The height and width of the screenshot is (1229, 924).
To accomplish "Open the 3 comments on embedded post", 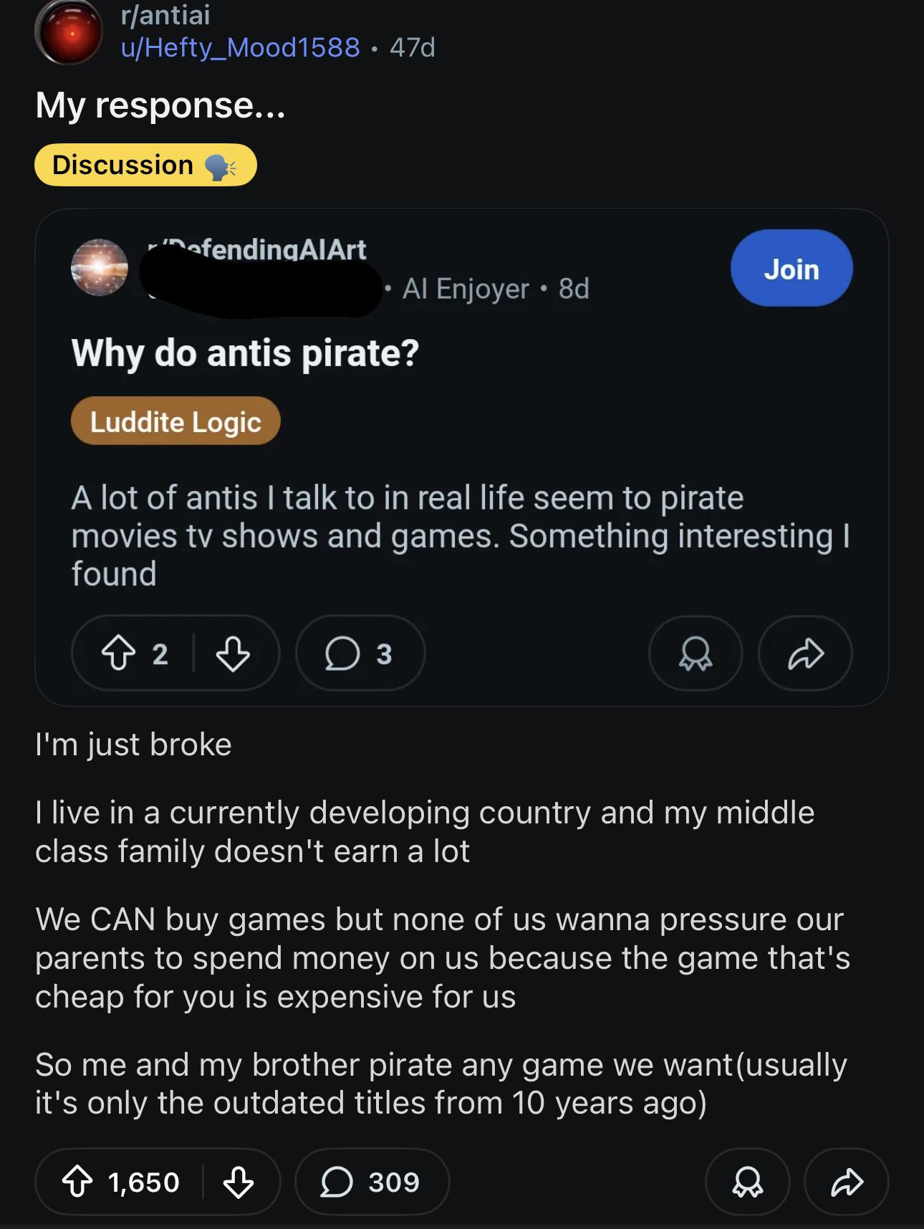I will click(360, 654).
